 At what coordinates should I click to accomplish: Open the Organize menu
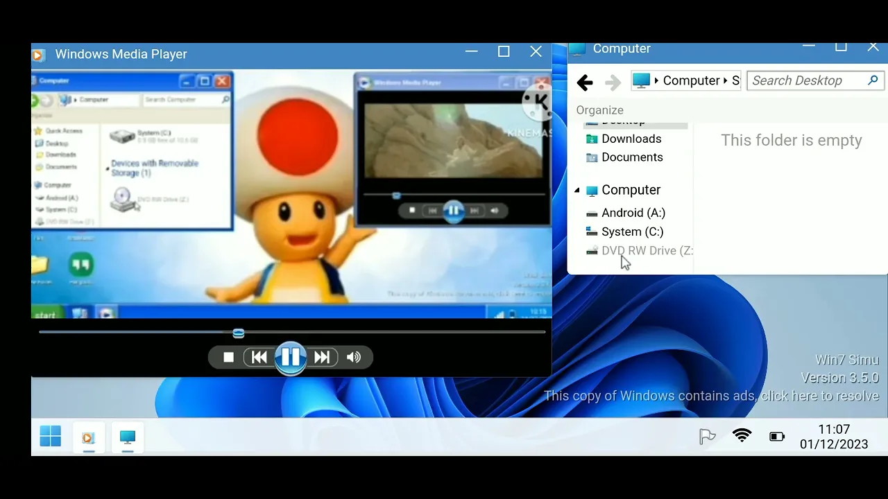tap(599, 110)
